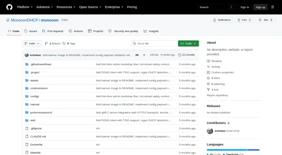This screenshot has width=282, height=155.
Task: Click the internal folder icon
Action: pos(27,104)
